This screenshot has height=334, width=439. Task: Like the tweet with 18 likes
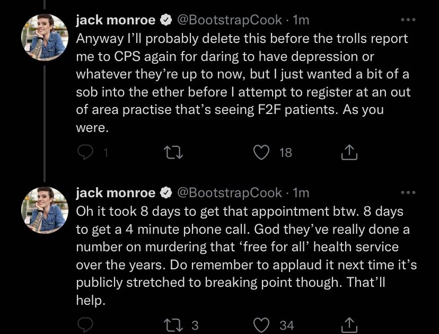pyautogui.click(x=261, y=153)
